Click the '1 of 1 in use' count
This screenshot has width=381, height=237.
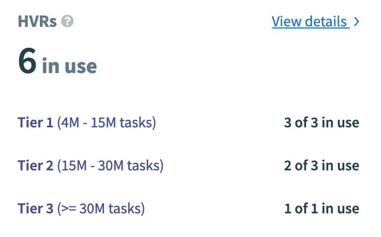coord(321,208)
